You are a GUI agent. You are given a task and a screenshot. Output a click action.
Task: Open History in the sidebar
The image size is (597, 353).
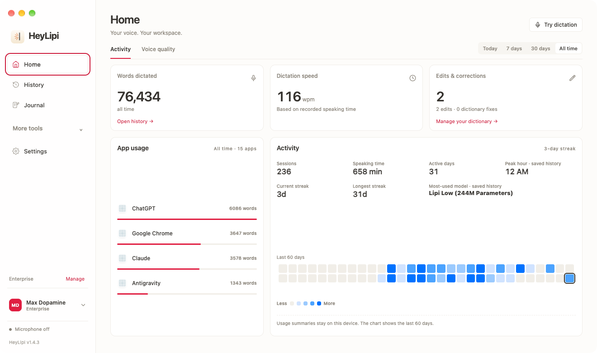pyautogui.click(x=47, y=85)
